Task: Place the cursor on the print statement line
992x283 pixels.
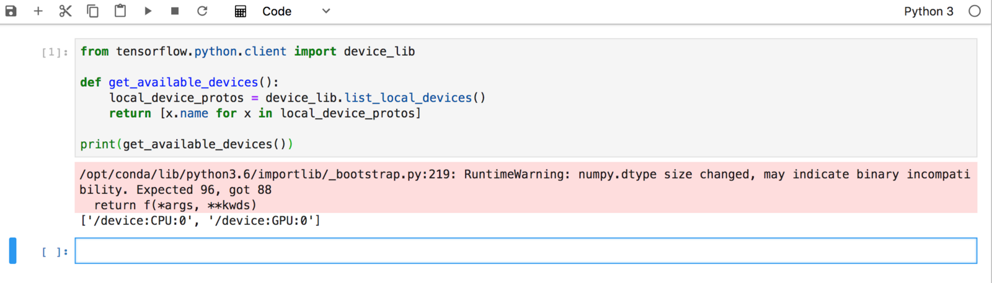Action: 187,144
